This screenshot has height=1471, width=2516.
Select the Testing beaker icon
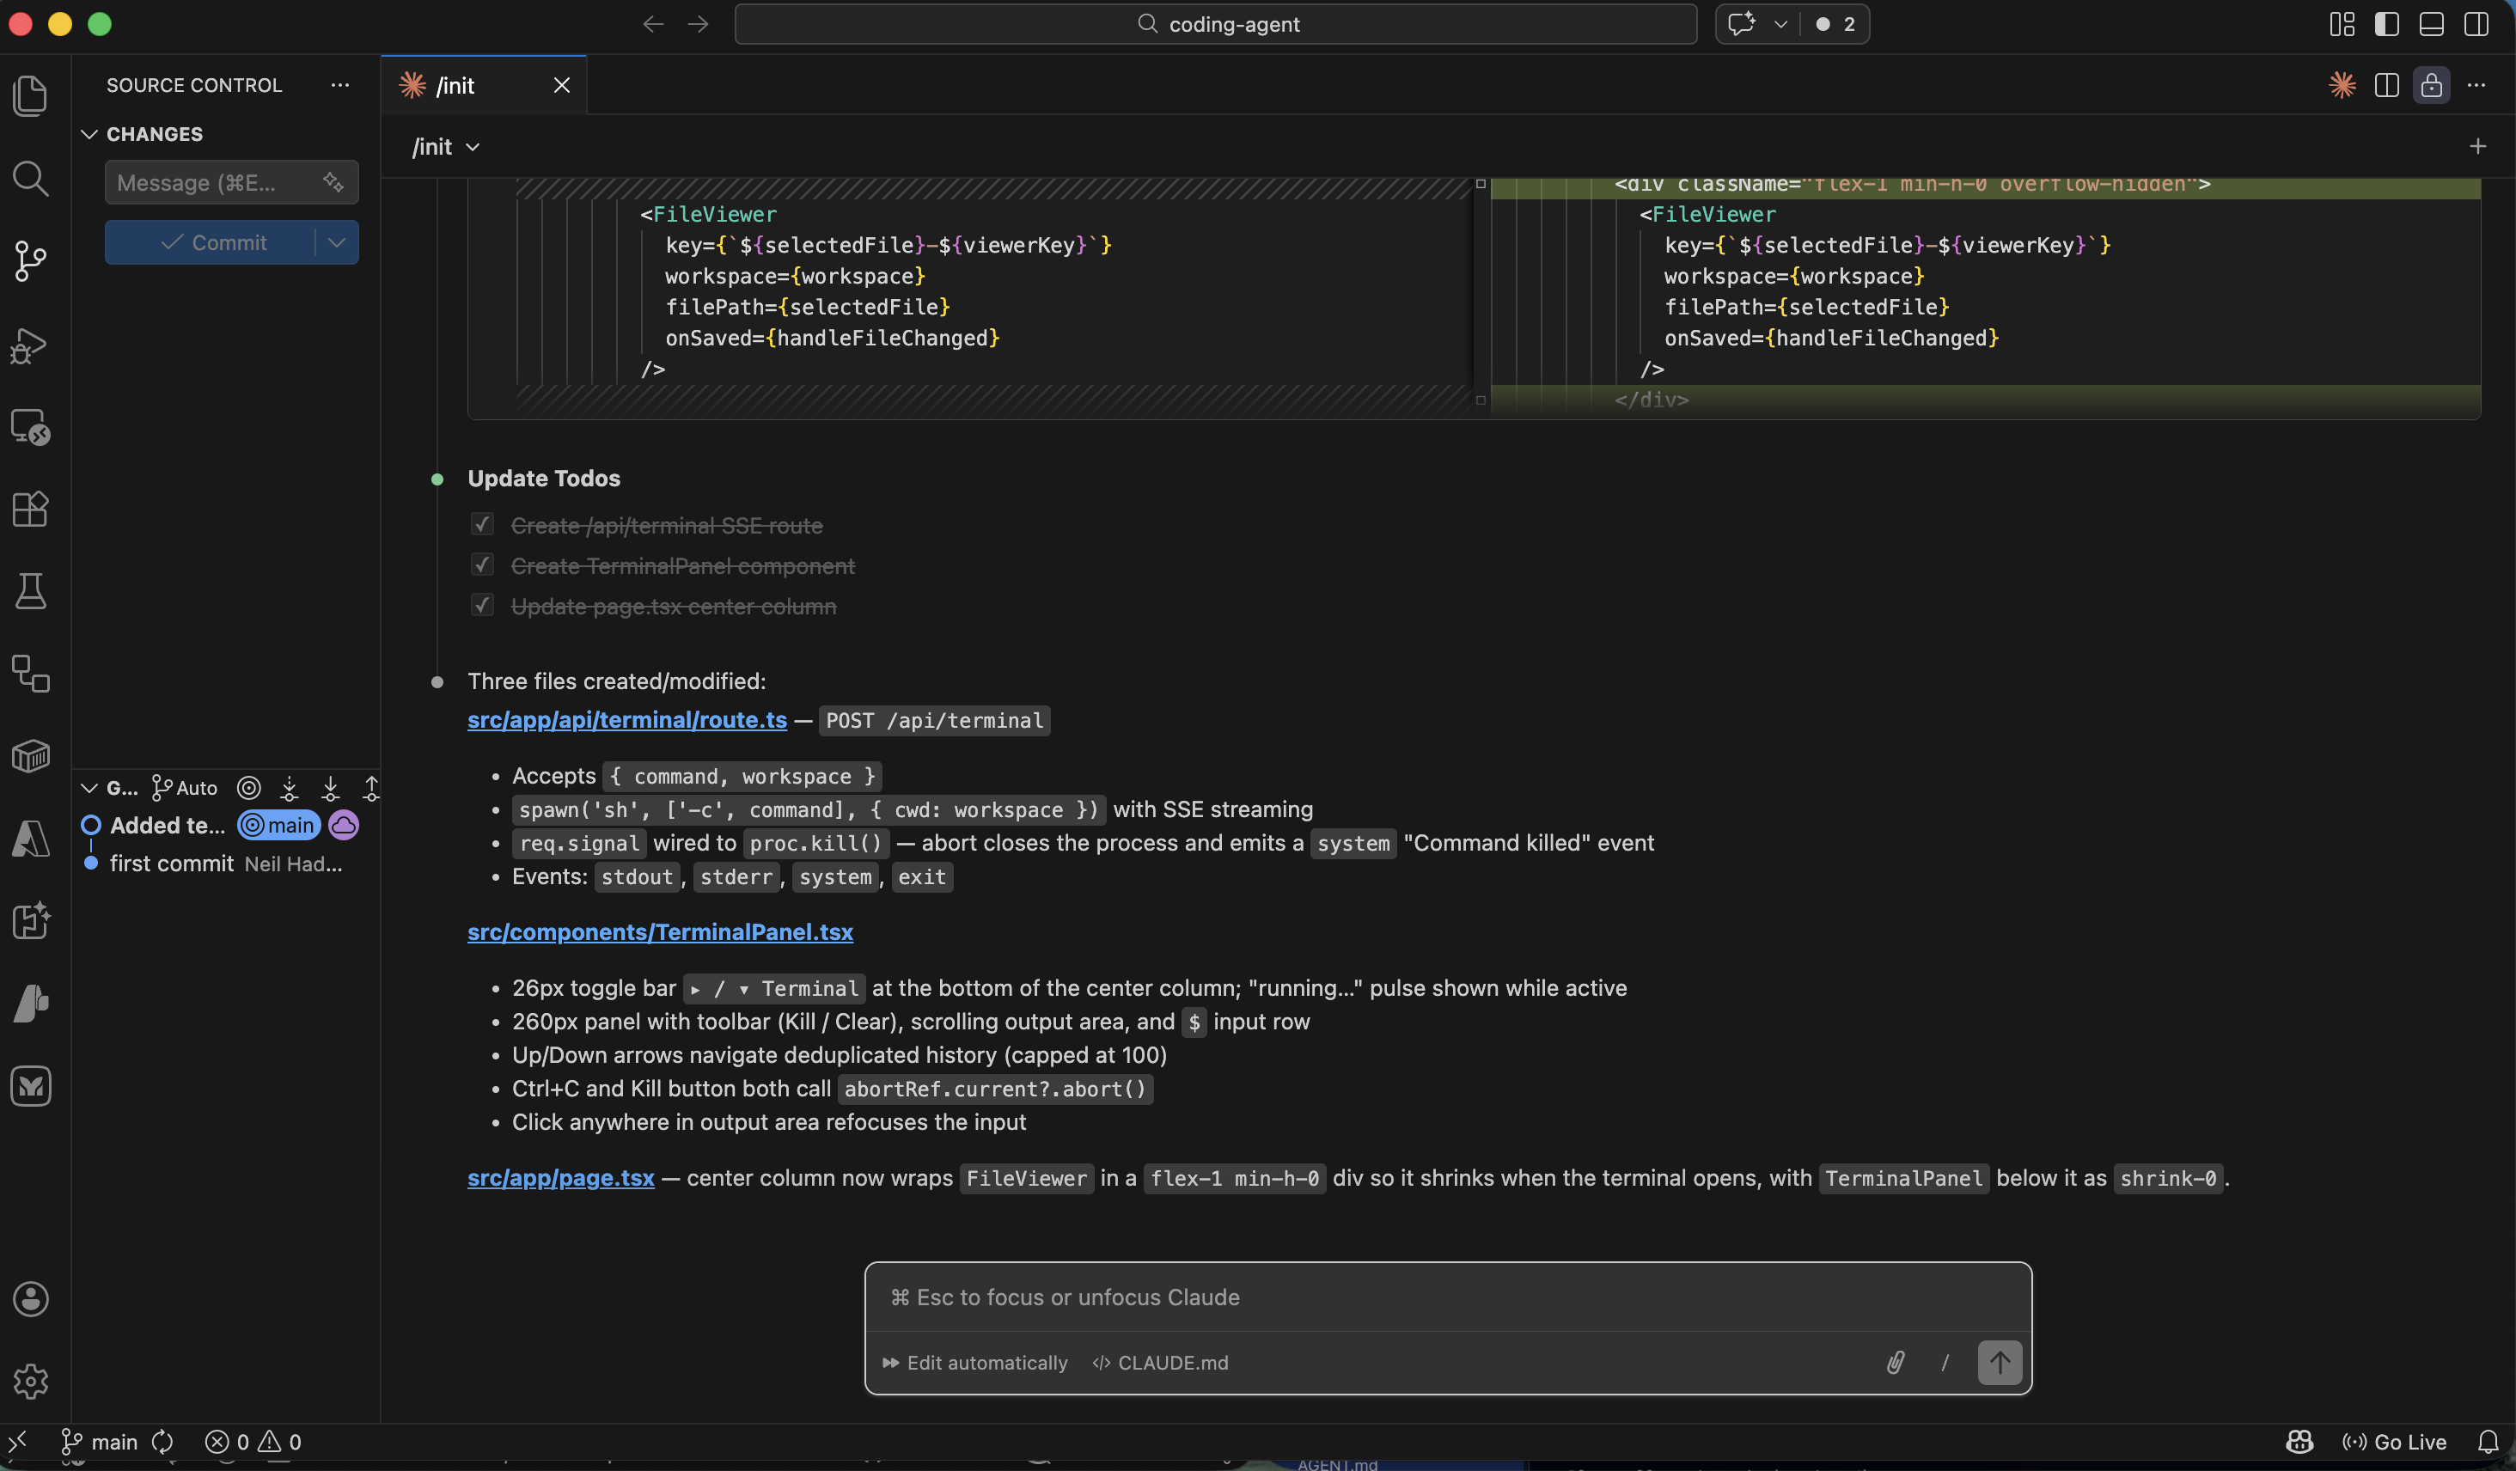tap(30, 592)
